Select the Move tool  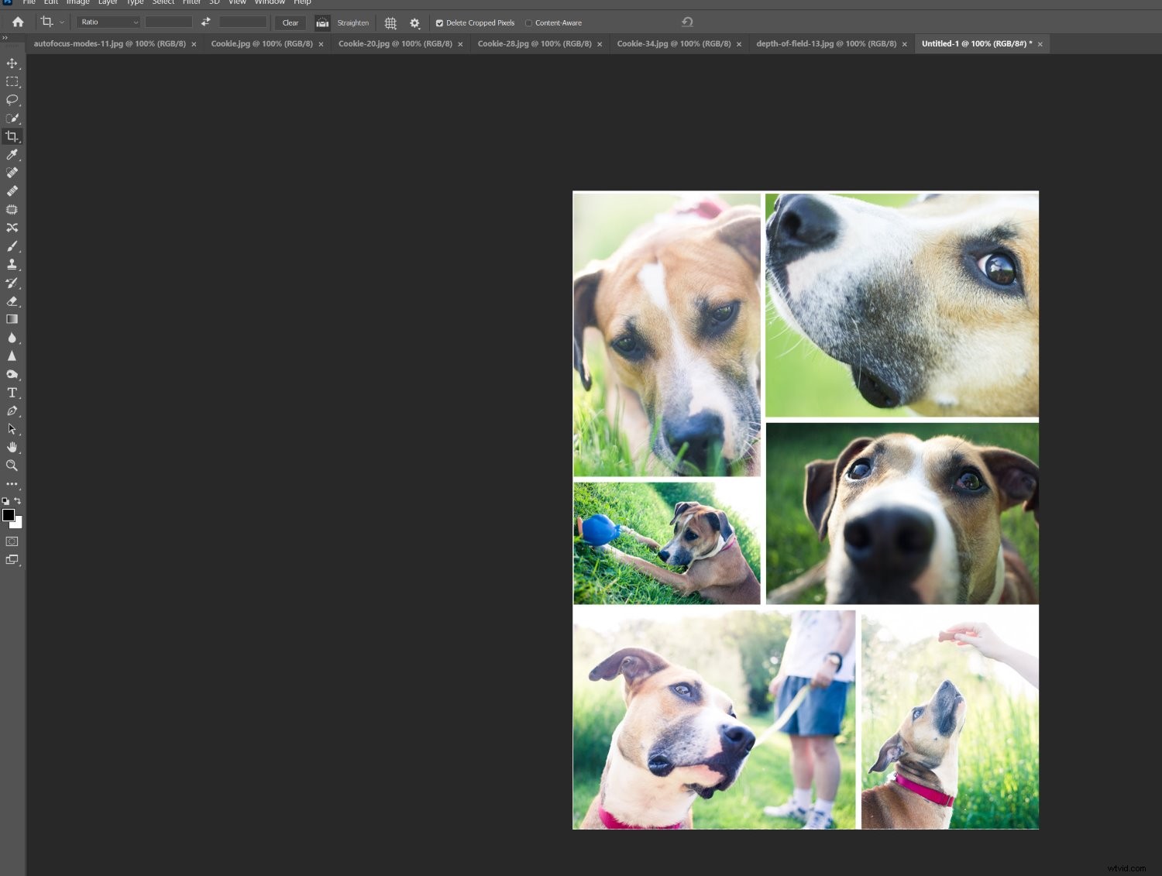coord(12,64)
